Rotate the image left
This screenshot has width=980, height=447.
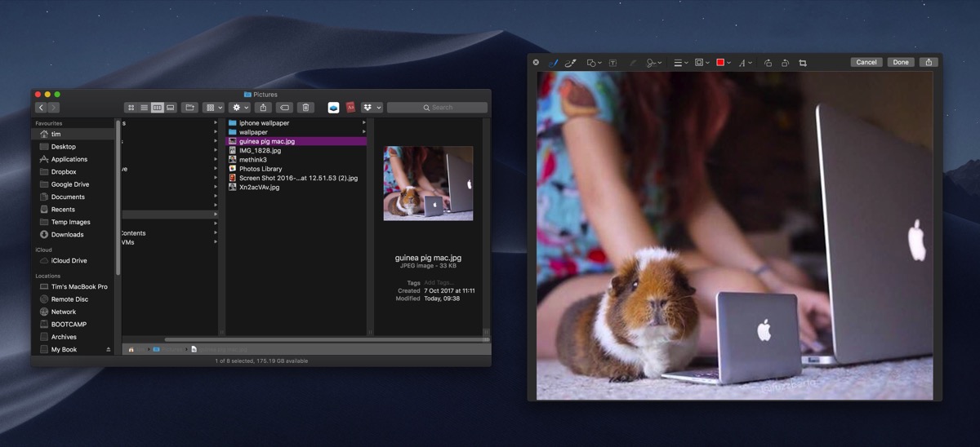[768, 63]
